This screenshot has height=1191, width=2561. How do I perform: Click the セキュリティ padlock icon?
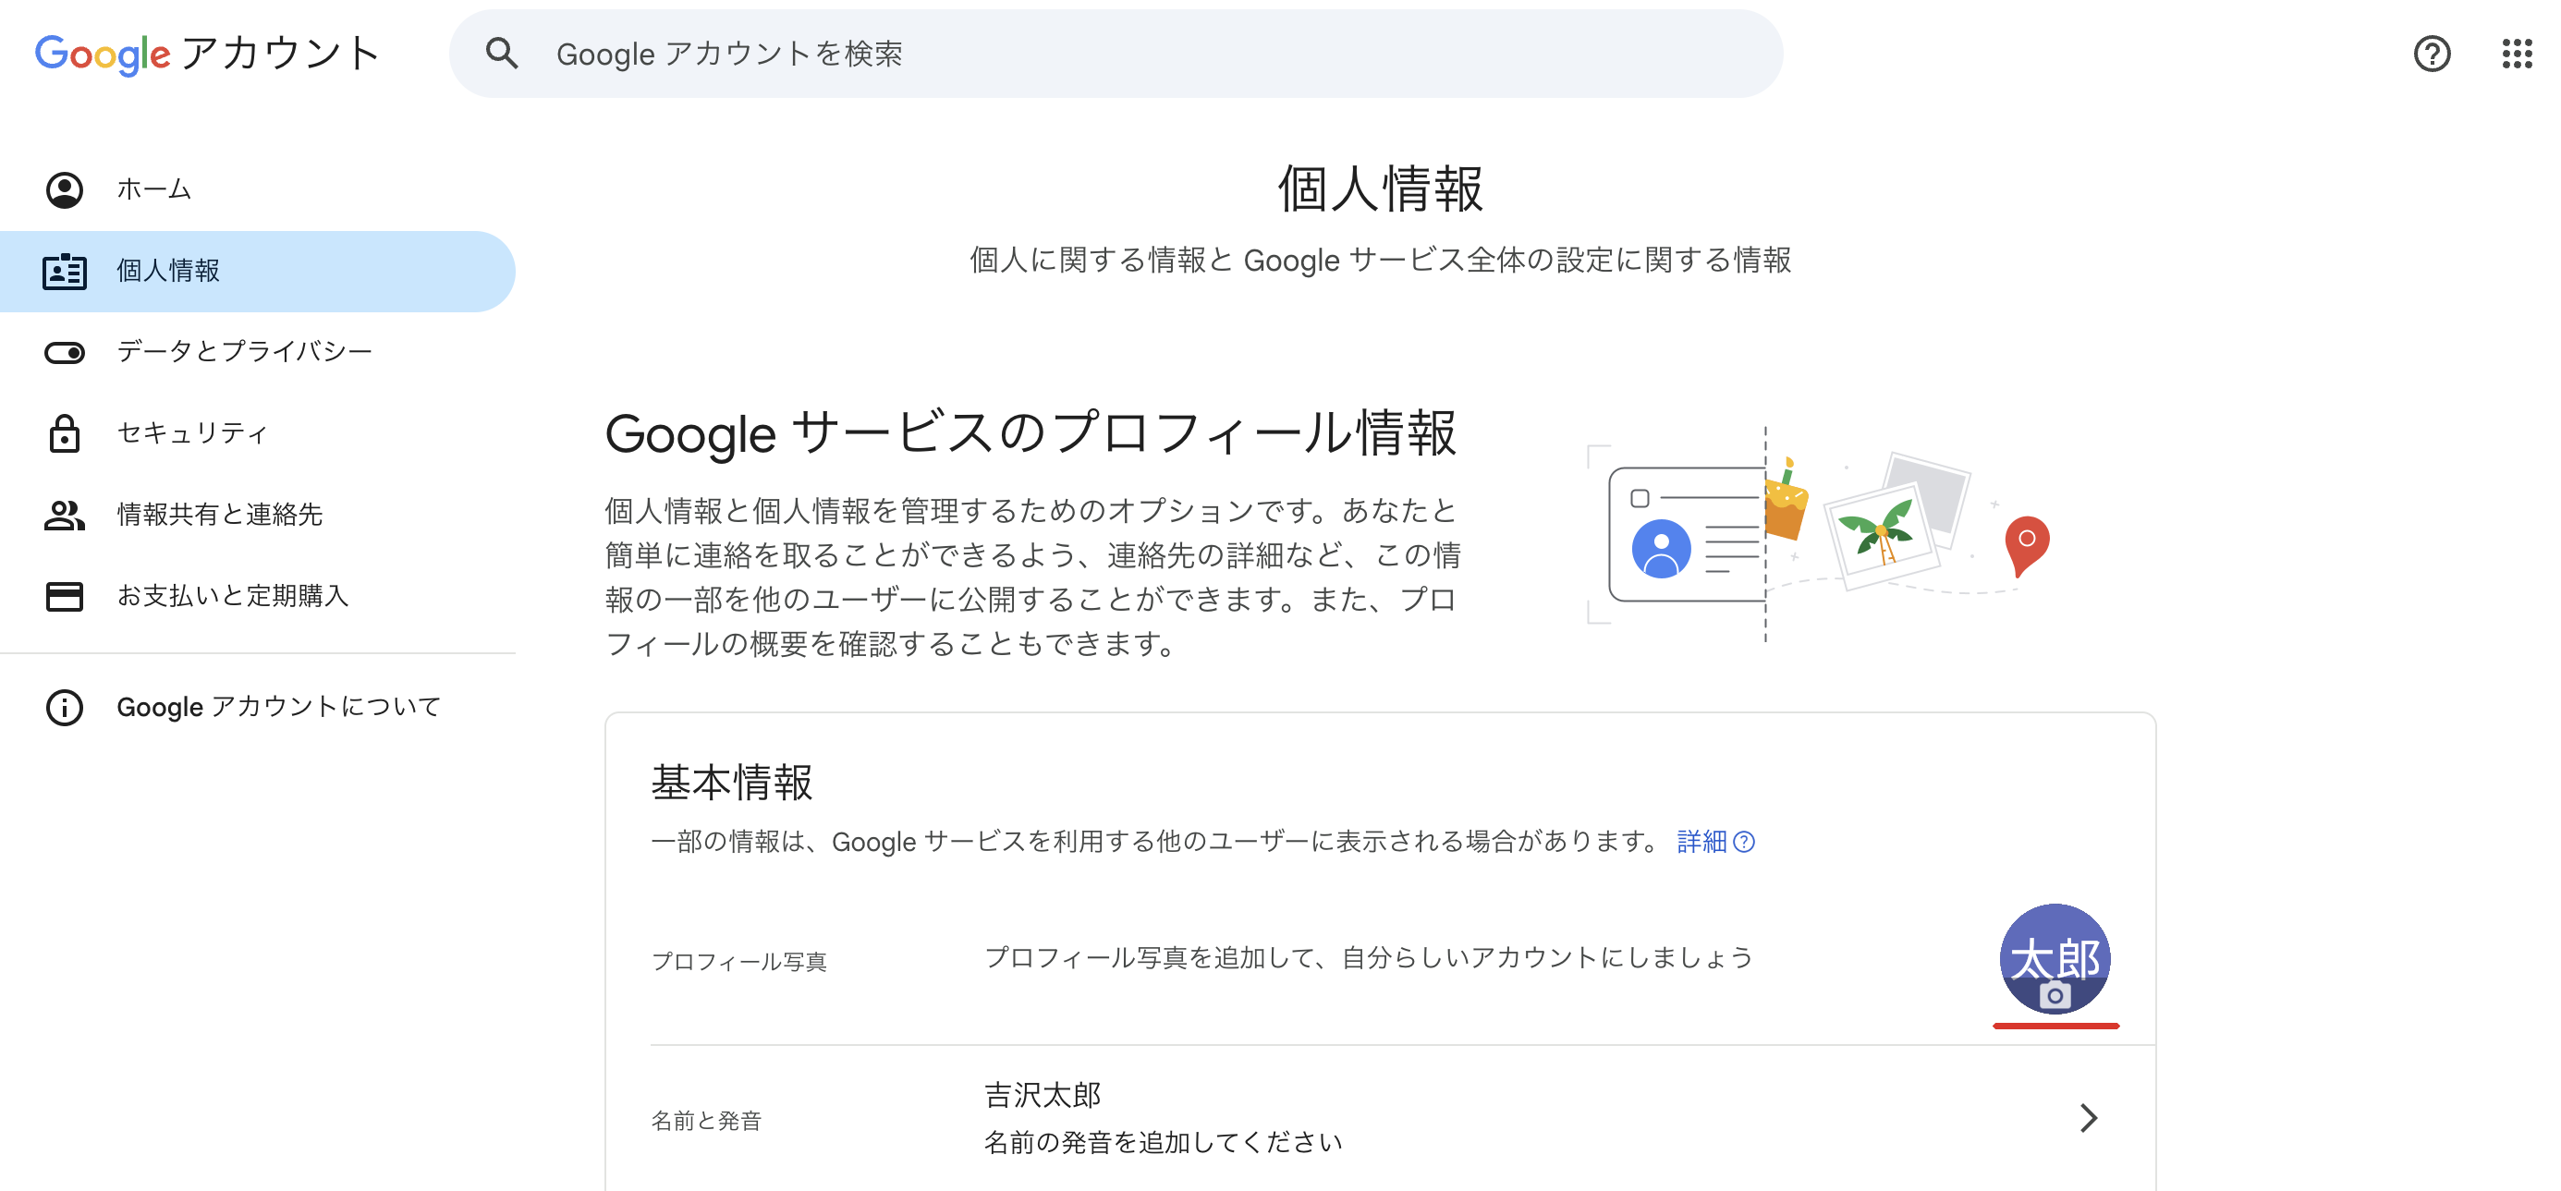pos(65,433)
